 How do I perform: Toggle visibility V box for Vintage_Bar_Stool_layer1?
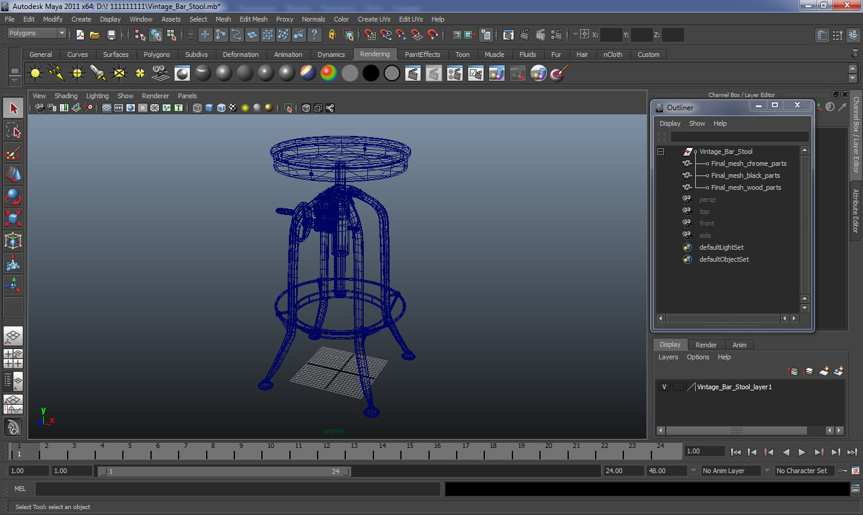point(664,387)
